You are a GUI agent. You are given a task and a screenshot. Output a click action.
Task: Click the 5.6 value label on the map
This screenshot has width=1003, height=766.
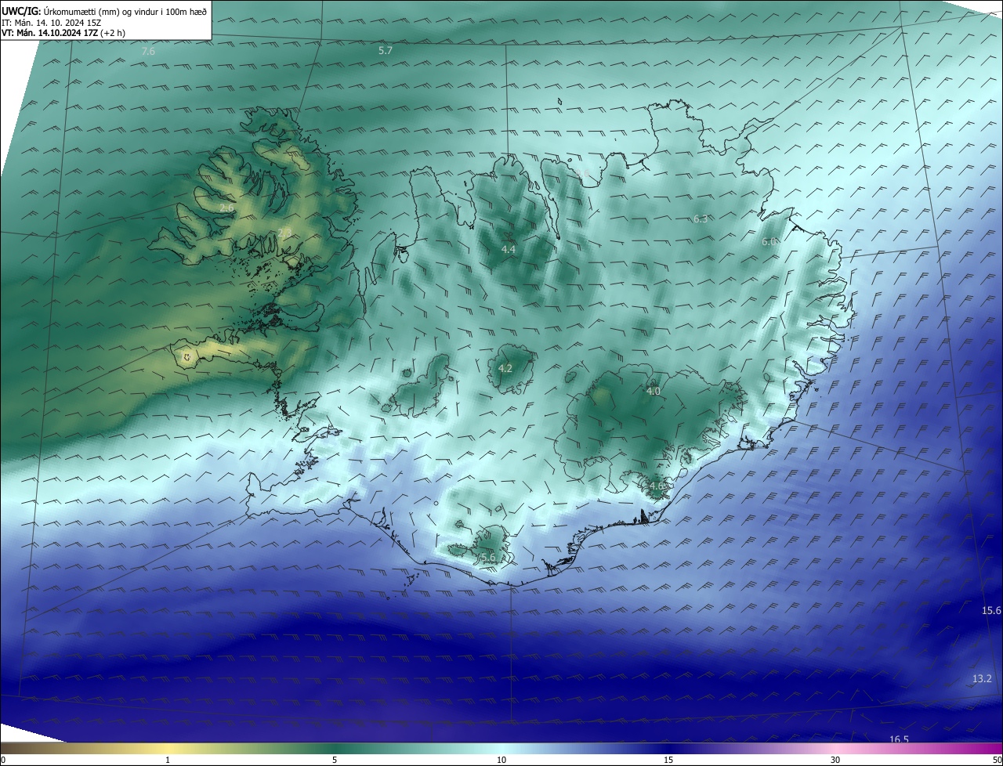[x=488, y=557]
